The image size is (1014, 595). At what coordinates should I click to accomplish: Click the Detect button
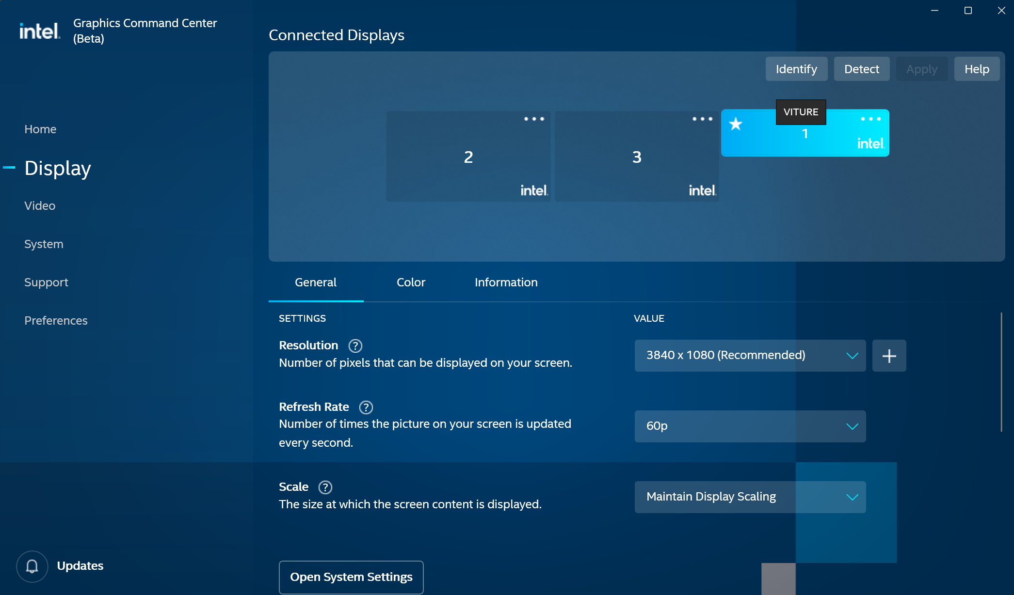[861, 69]
